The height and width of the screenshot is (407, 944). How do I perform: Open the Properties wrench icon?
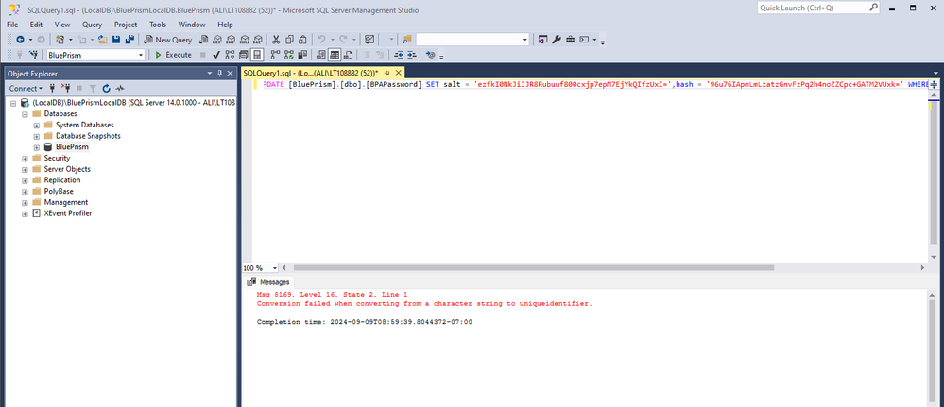[556, 40]
